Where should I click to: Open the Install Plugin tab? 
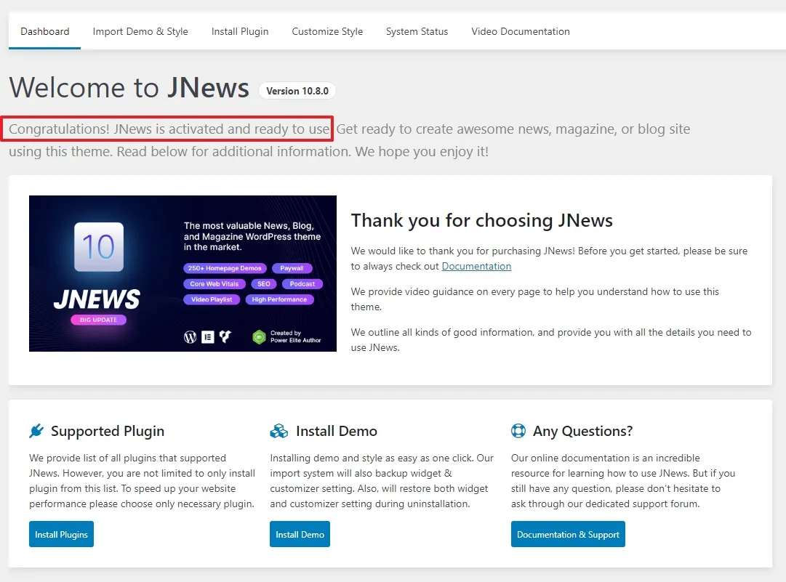click(x=240, y=31)
